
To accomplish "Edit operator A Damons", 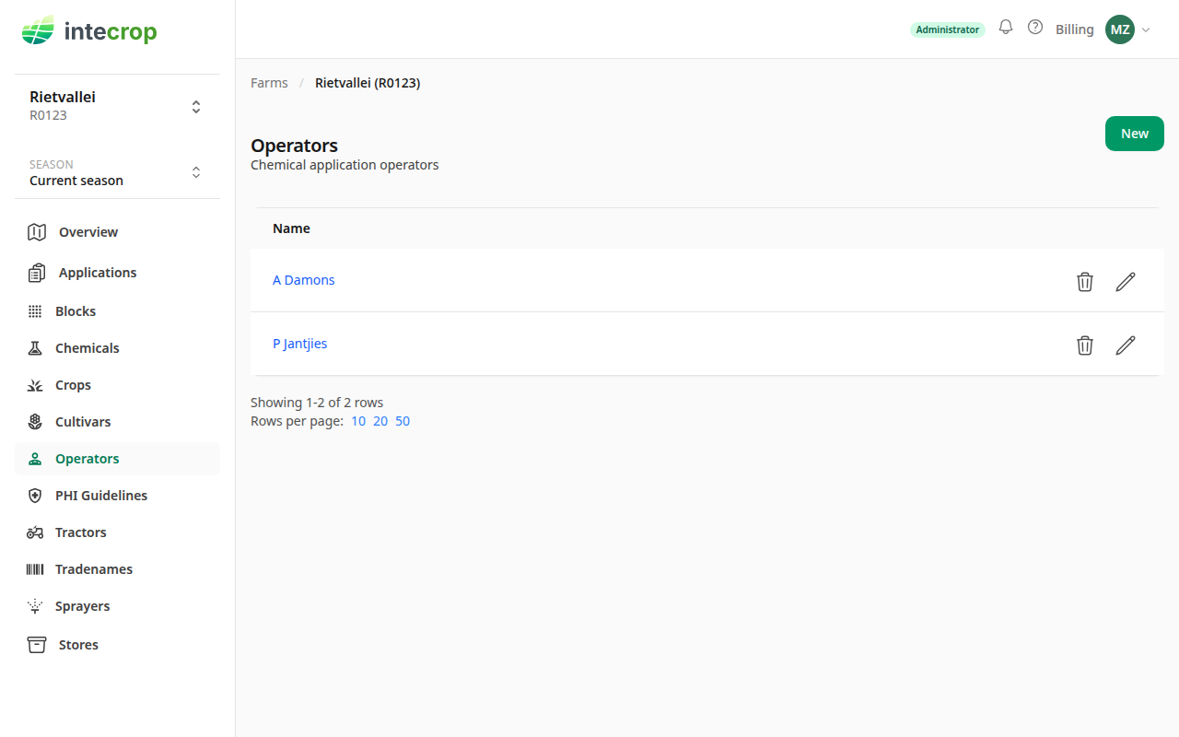I will (x=1126, y=282).
